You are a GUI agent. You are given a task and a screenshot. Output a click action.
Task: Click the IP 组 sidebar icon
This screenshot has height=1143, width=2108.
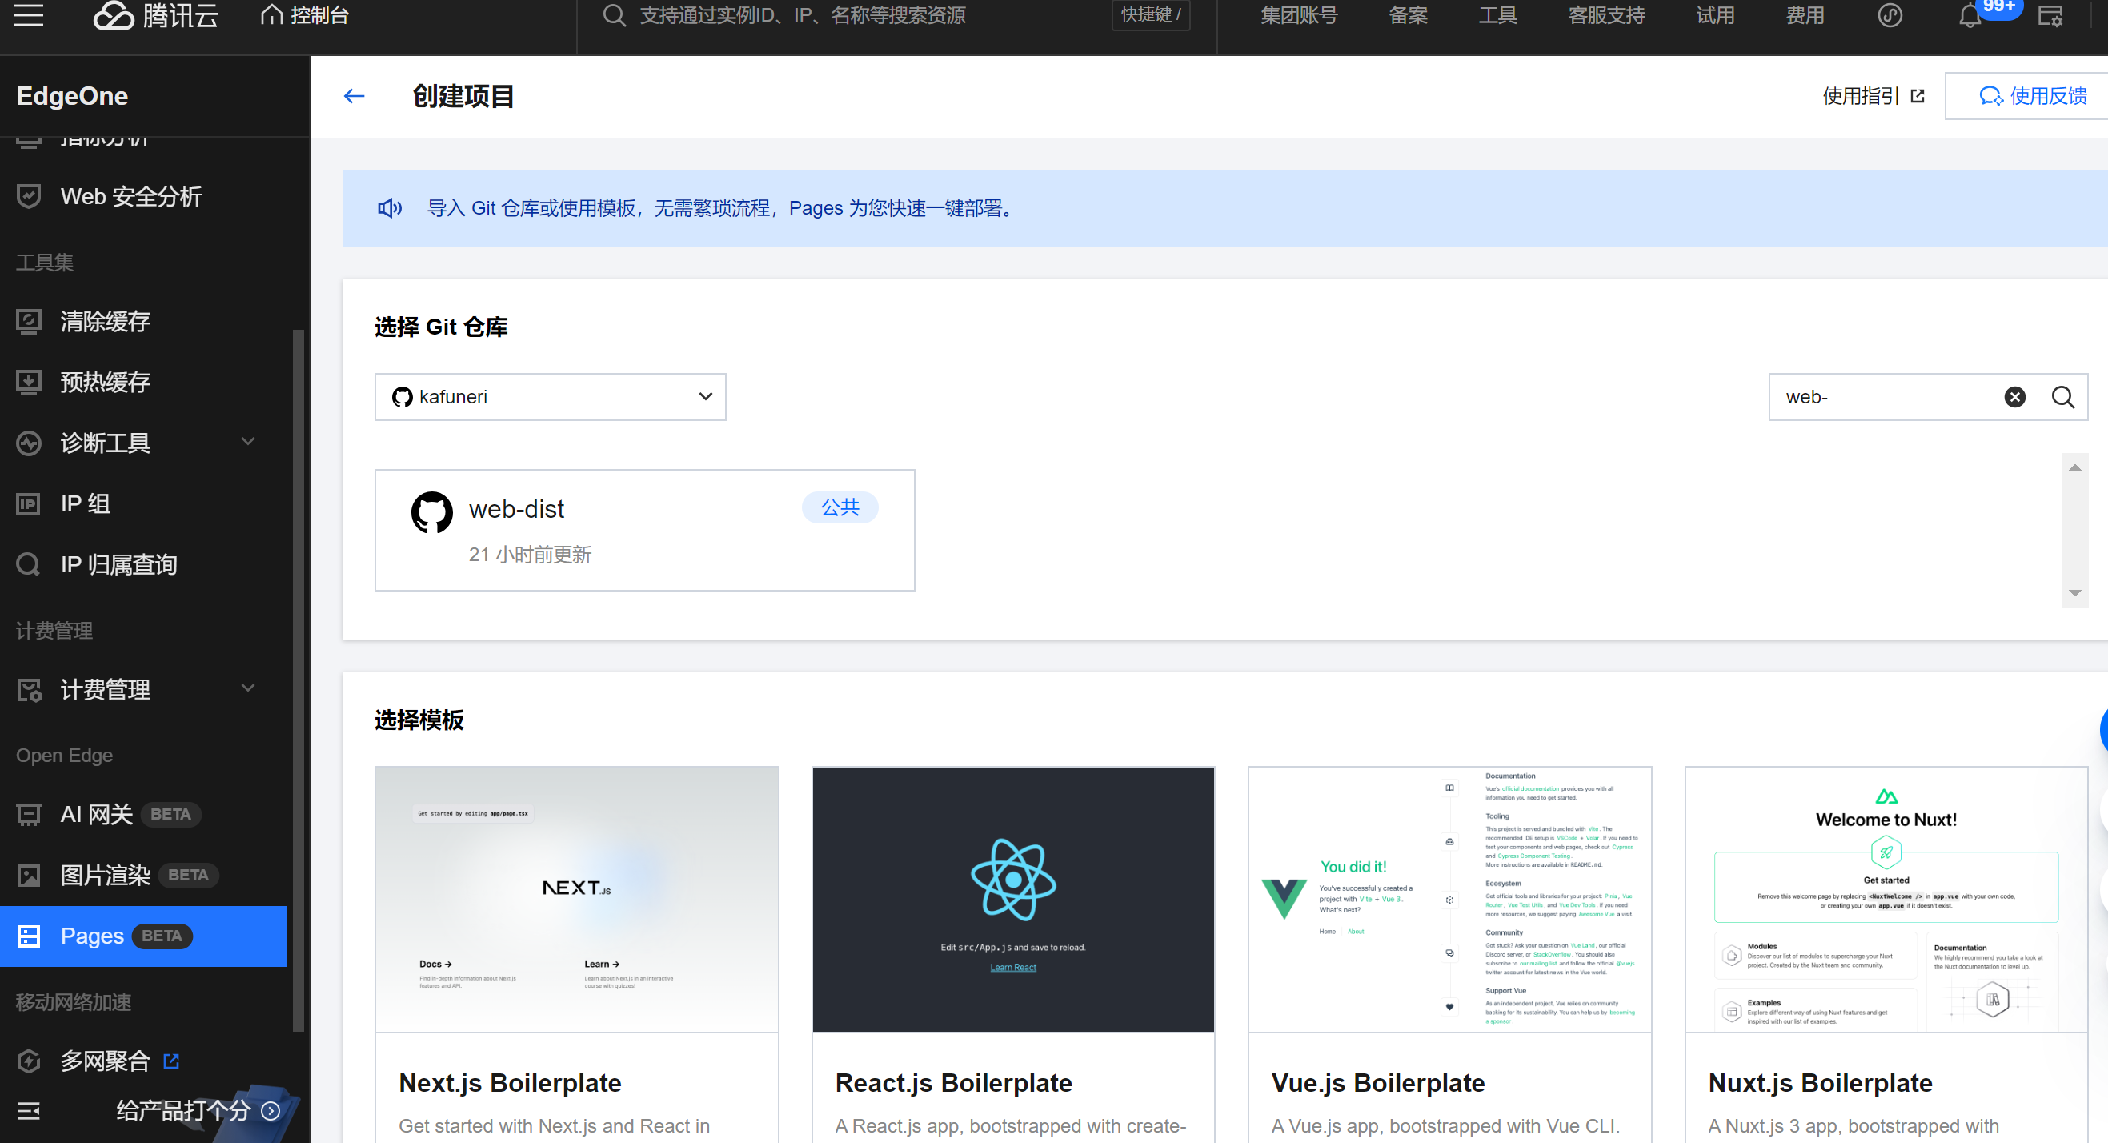[x=29, y=504]
